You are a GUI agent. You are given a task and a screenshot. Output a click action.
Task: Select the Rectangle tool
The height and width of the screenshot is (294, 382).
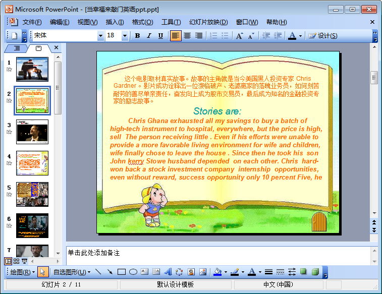pyautogui.click(x=122, y=272)
